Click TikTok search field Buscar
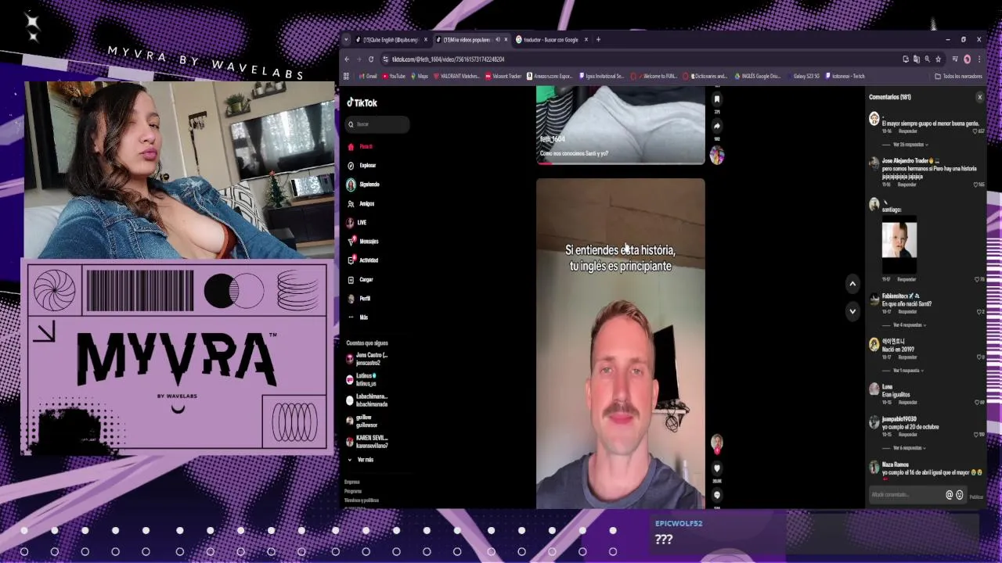Image resolution: width=1002 pixels, height=563 pixels. click(378, 124)
